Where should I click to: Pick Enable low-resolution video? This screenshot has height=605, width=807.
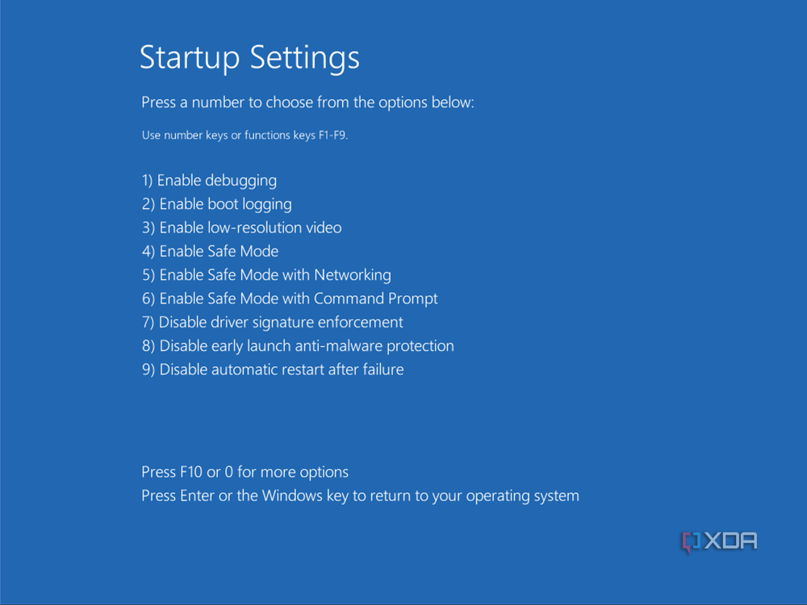pos(241,227)
